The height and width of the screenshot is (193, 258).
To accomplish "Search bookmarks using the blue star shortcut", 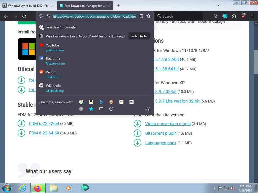I will 91,109.
